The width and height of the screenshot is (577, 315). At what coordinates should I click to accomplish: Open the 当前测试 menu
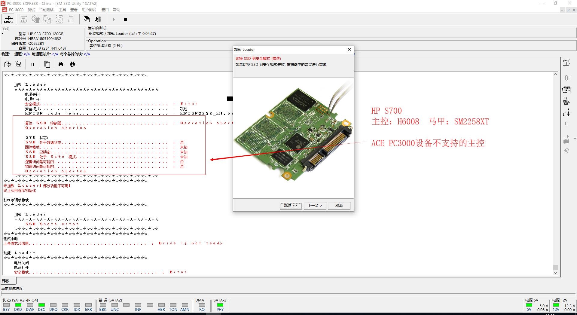click(x=46, y=10)
